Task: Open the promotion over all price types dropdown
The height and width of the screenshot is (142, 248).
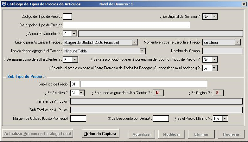Action: click(214, 59)
